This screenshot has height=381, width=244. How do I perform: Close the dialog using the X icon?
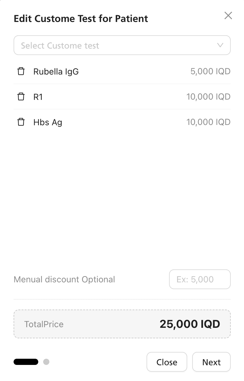pyautogui.click(x=228, y=15)
